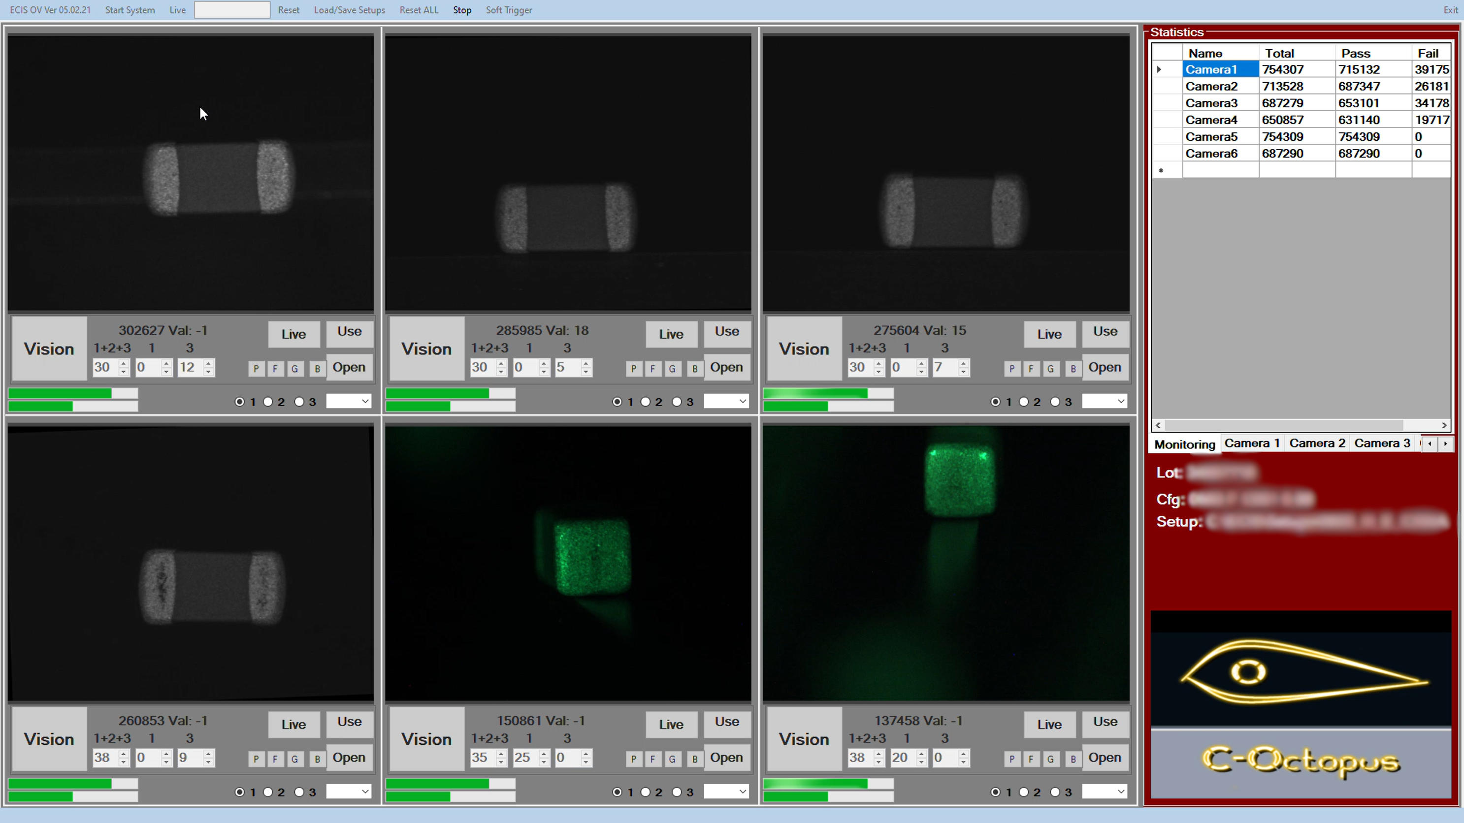
Task: Switch to the Camera 2 statistics tab
Action: [1317, 443]
